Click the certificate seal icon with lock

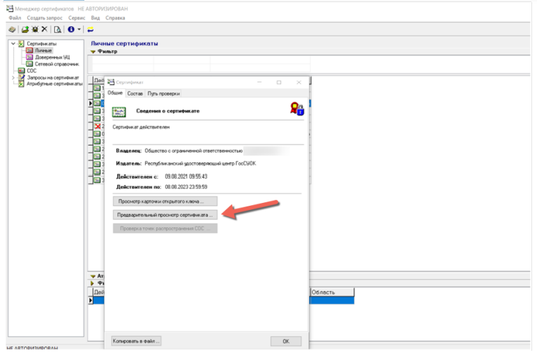pos(297,109)
